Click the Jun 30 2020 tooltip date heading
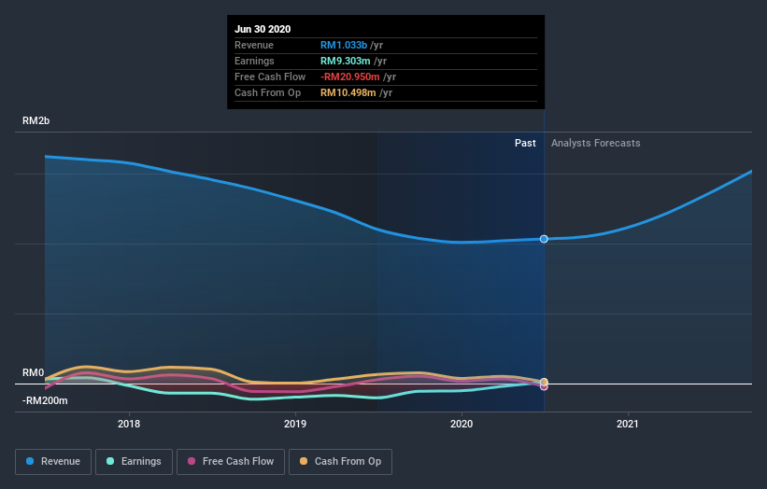767x489 pixels. tap(263, 29)
